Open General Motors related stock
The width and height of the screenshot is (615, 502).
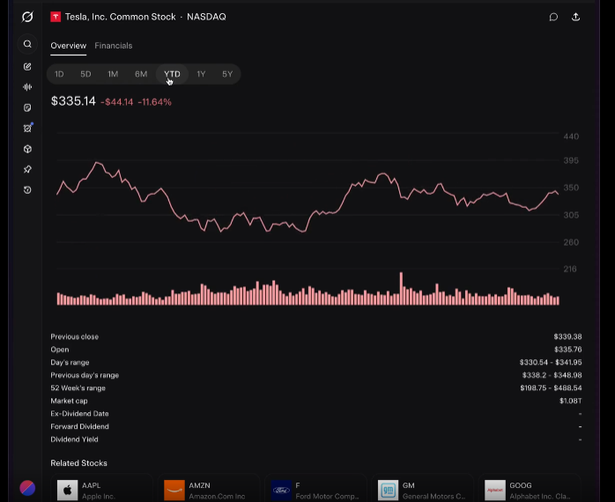tap(422, 489)
